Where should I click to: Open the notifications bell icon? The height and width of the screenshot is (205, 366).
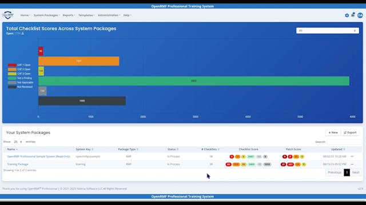[x=353, y=15]
